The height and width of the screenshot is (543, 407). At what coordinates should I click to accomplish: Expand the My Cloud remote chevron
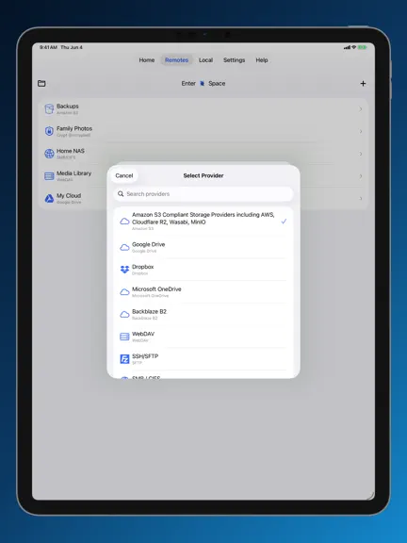361,198
